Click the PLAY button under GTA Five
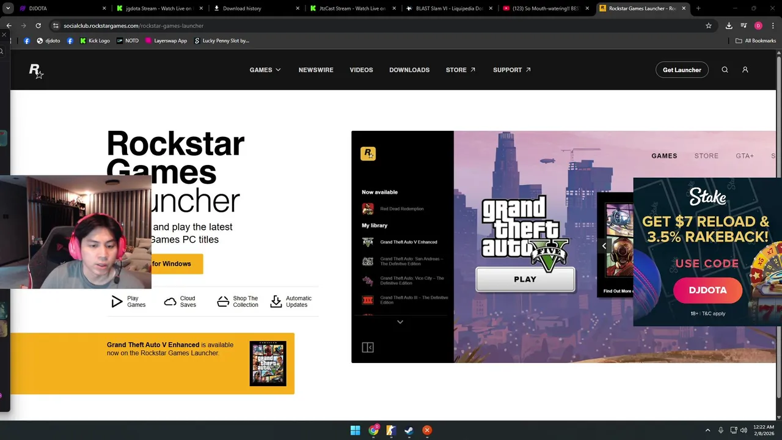Screen dimensions: 782x440 point(525,279)
